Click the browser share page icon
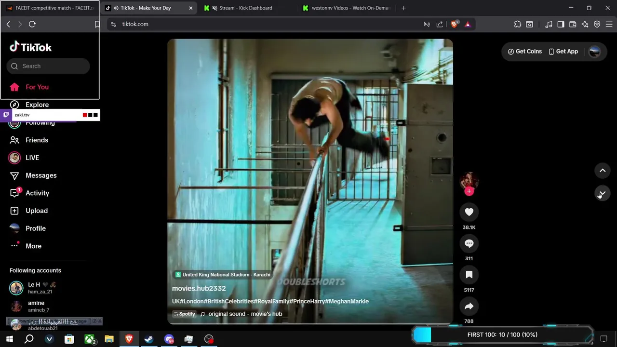The width and height of the screenshot is (617, 347). 440,24
